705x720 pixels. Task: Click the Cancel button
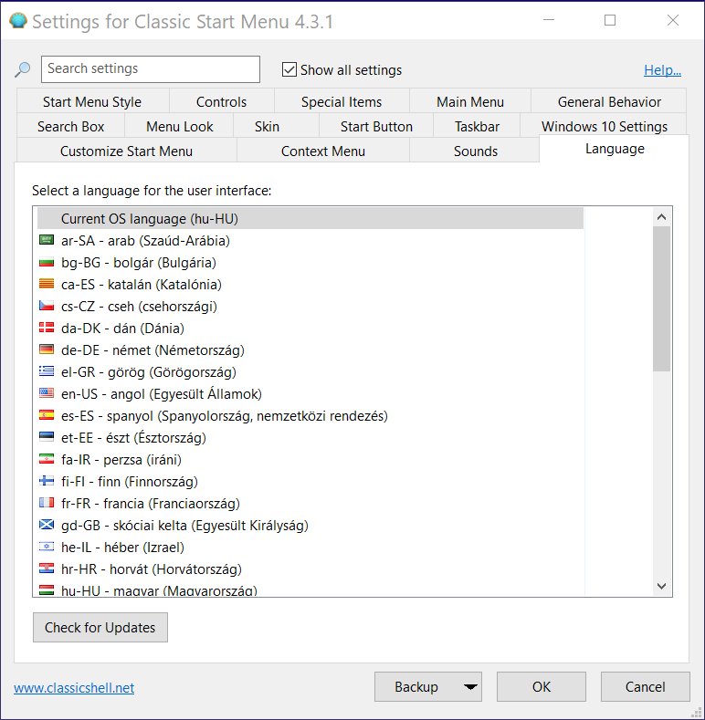tap(646, 687)
